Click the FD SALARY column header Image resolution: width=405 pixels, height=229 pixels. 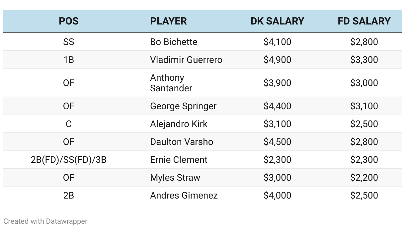point(364,21)
